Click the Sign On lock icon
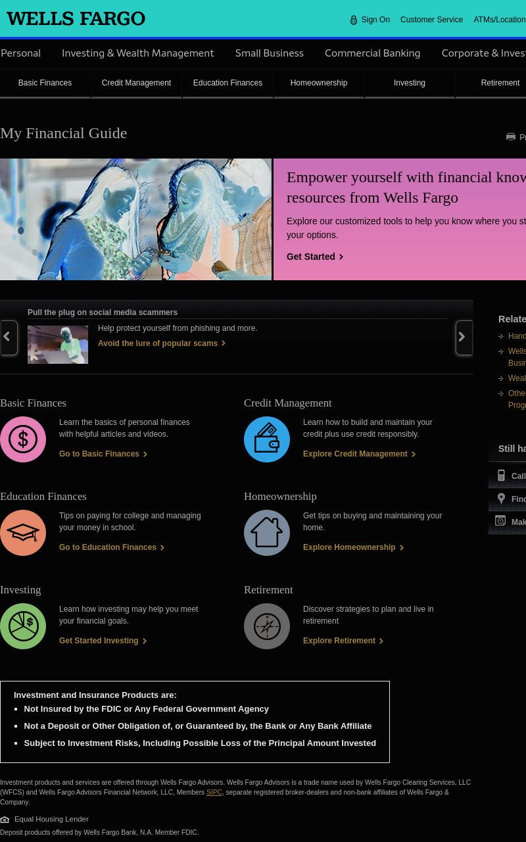This screenshot has width=526, height=842. pyautogui.click(x=354, y=20)
